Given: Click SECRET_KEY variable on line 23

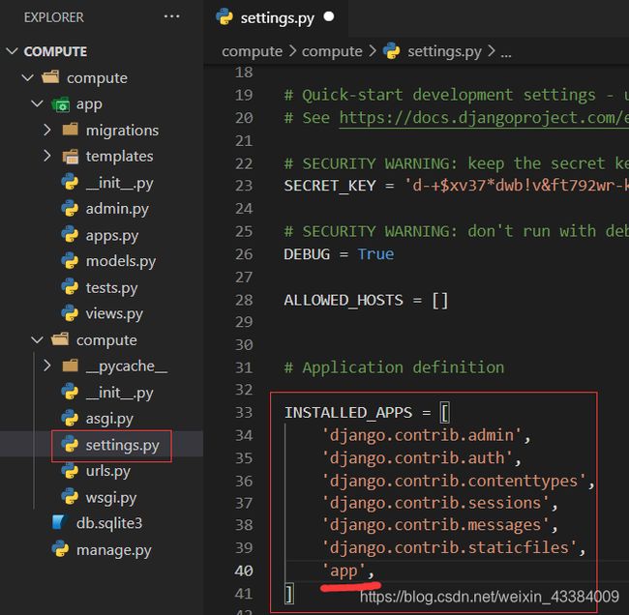Looking at the screenshot, I should [330, 186].
